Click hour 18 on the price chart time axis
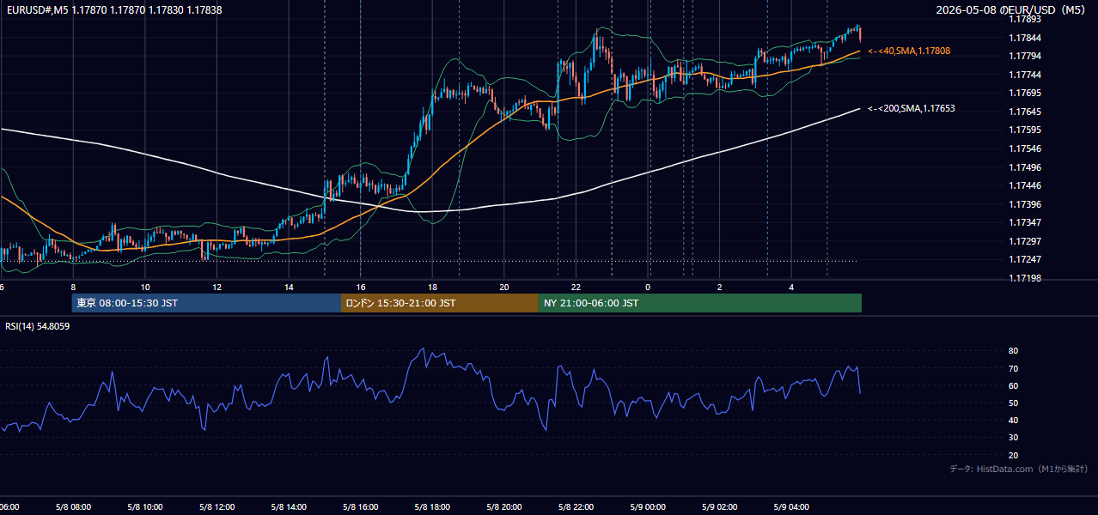The width and height of the screenshot is (1098, 515). coord(432,287)
